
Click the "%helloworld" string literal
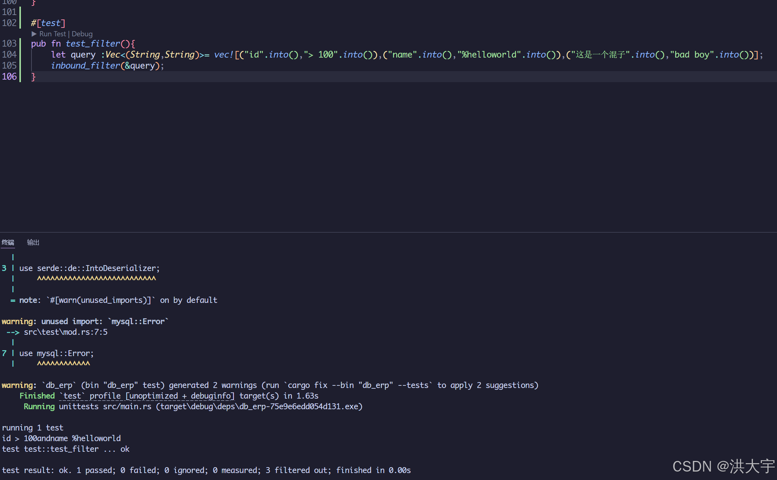[x=489, y=55]
